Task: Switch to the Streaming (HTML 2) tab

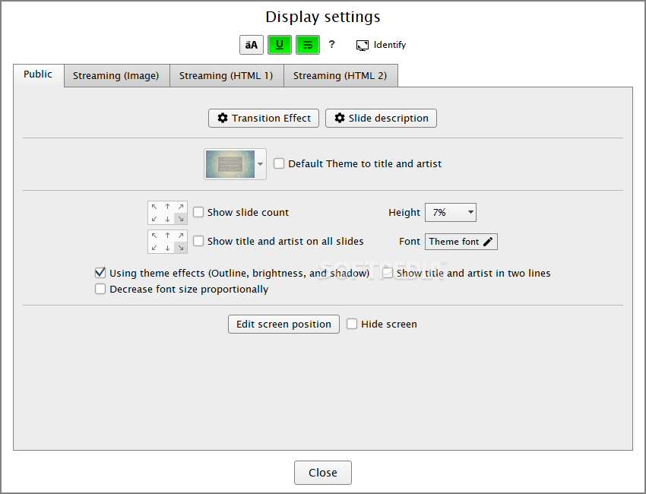Action: point(340,76)
